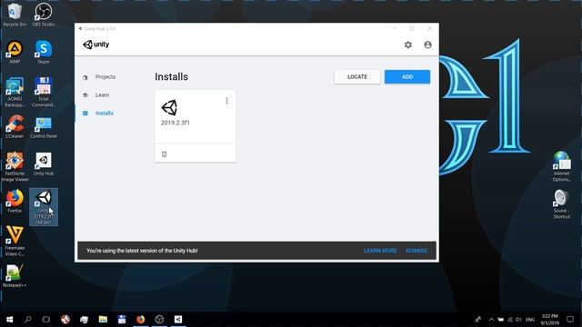This screenshot has width=582, height=327.
Task: Select the Unity Hub desktop shortcut
Action: coord(44,163)
